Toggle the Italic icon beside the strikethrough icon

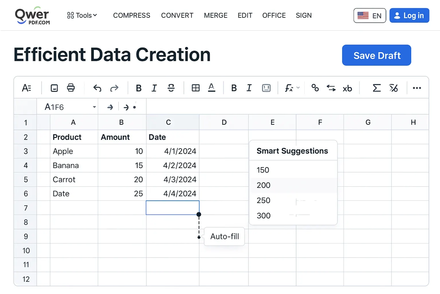pos(154,88)
